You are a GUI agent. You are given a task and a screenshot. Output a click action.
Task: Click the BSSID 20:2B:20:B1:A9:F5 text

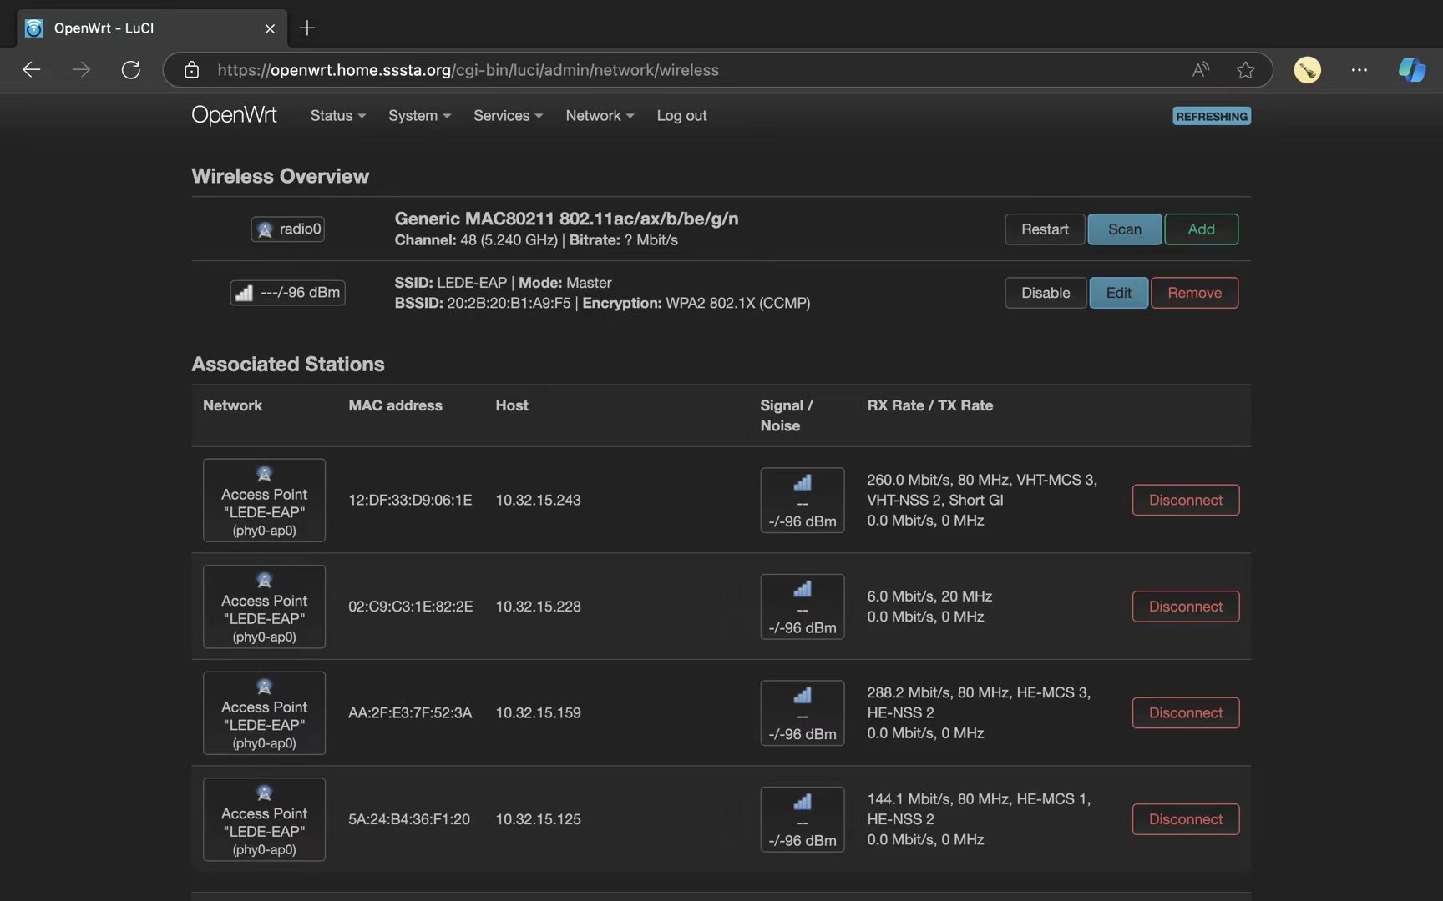483,303
